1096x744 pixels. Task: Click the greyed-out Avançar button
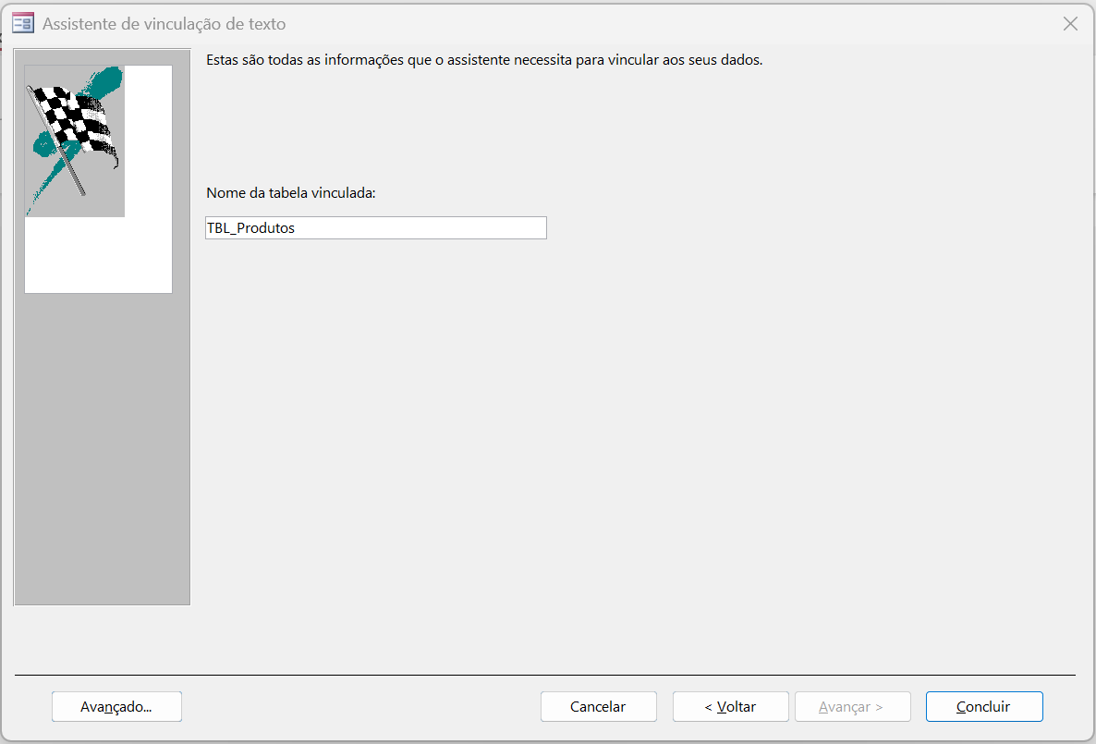coord(851,706)
